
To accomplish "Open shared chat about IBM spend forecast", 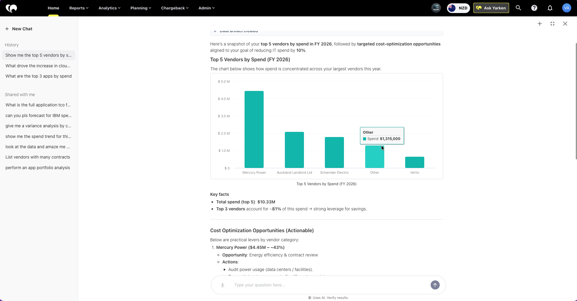I will tap(38, 115).
